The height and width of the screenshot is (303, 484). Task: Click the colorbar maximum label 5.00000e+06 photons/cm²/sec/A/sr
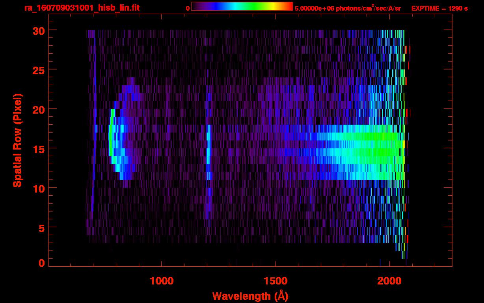tap(348, 8)
